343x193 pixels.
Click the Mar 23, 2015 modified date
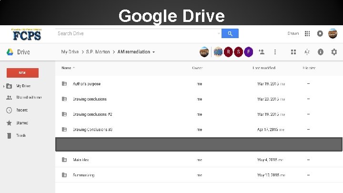tap(268, 99)
